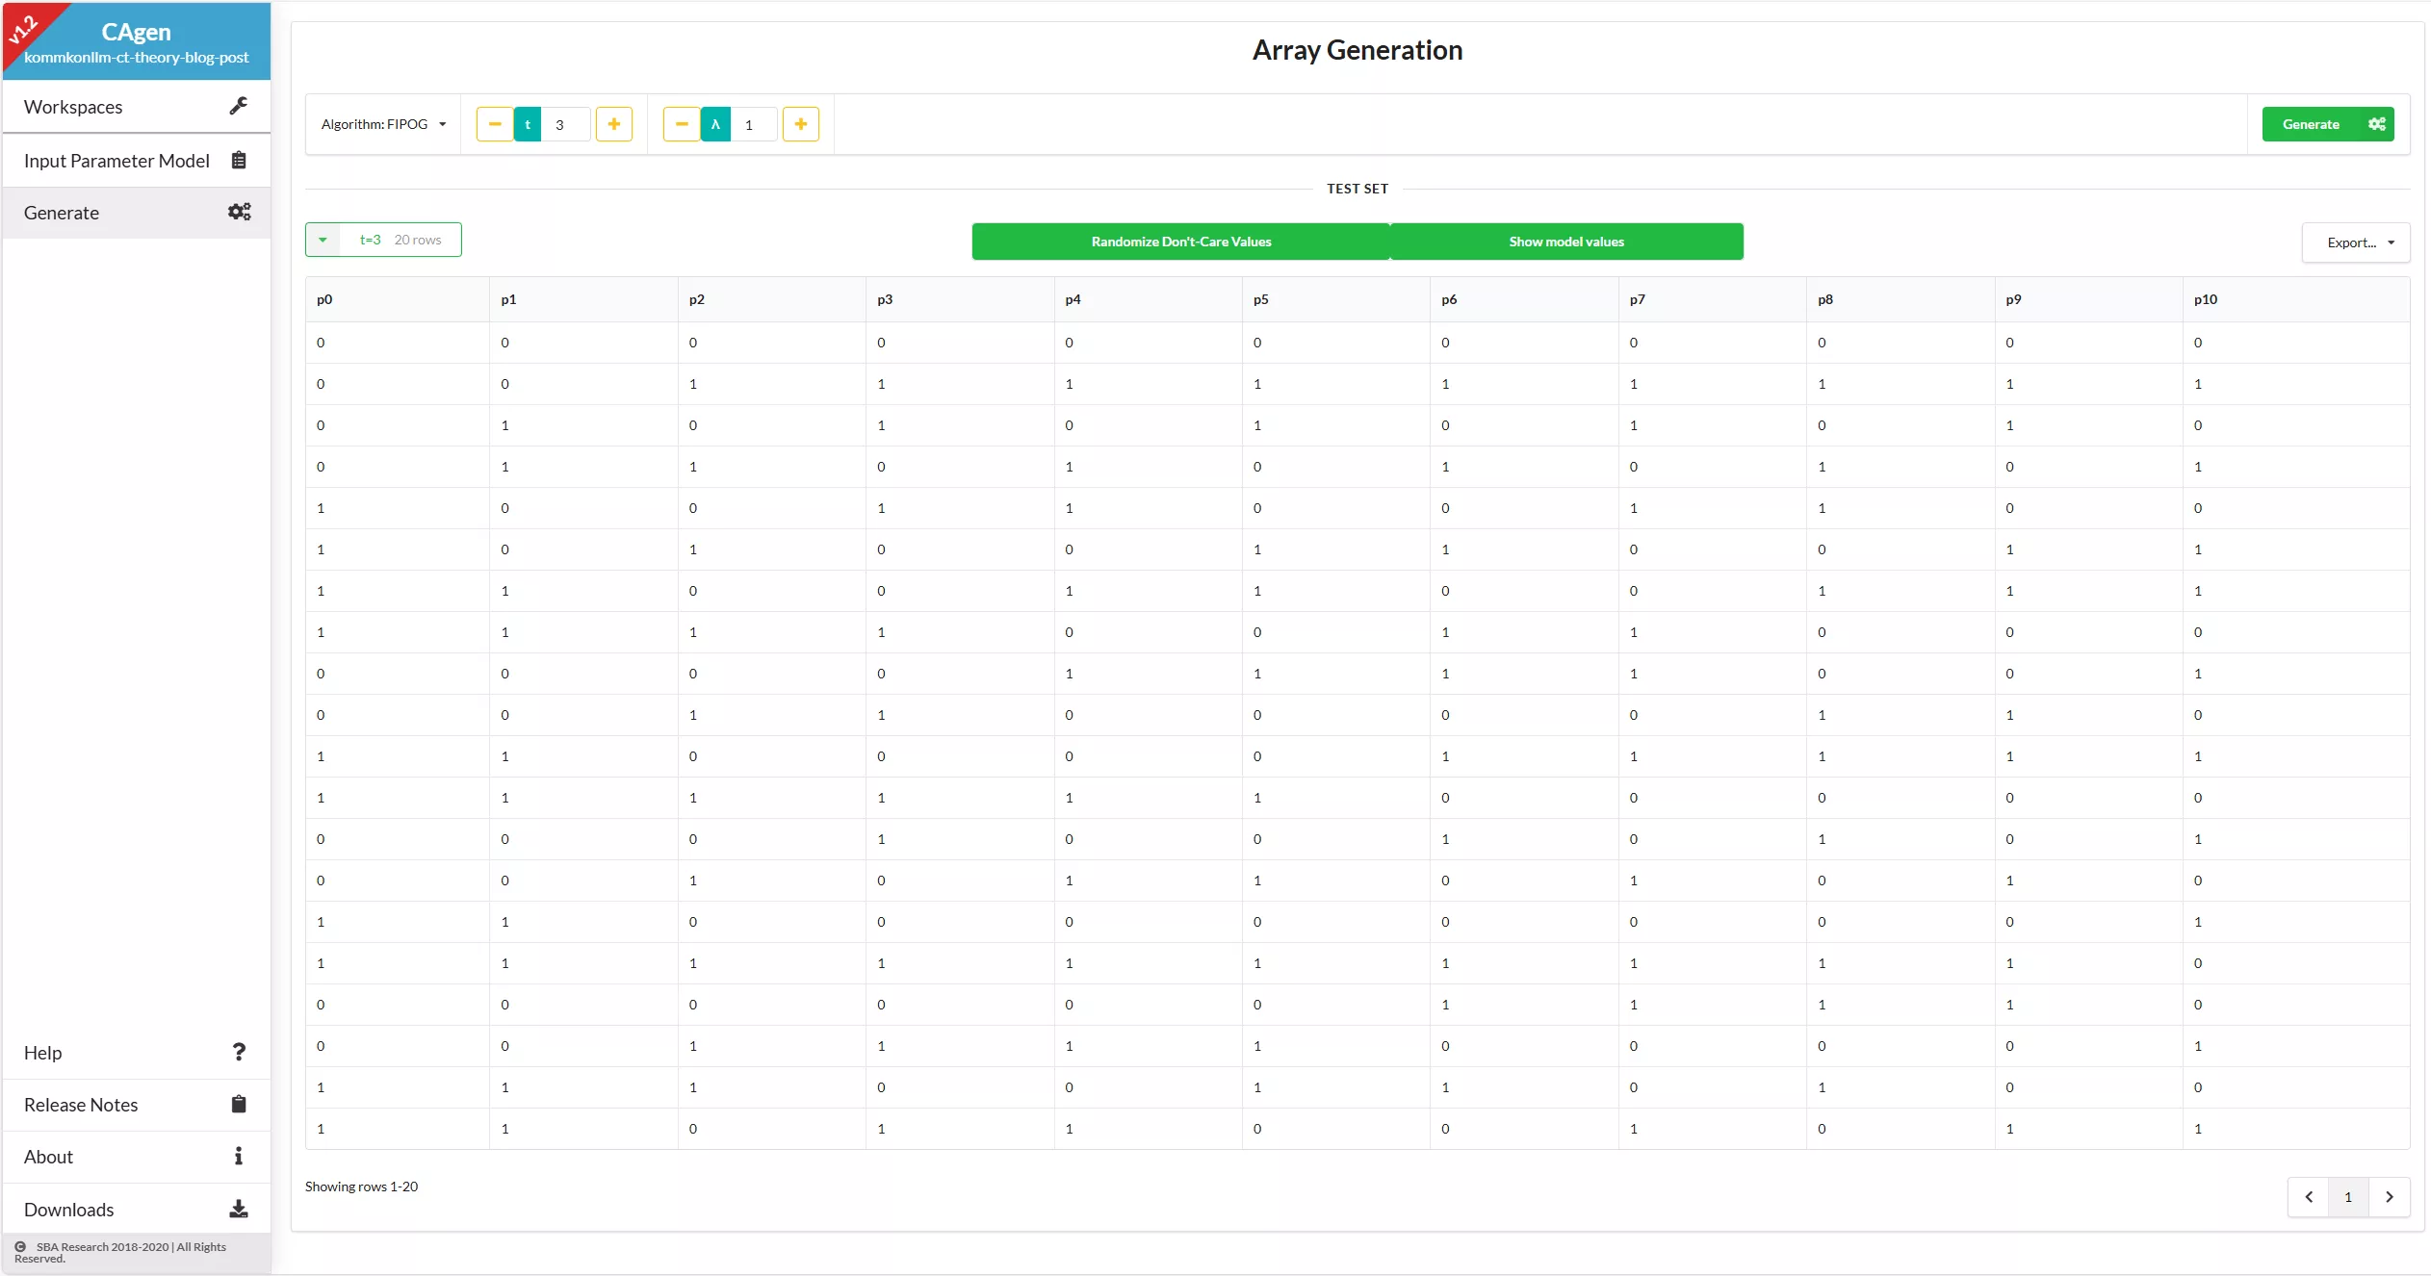This screenshot has width=2431, height=1276.
Task: Click the clipboard icon beside Release Notes
Action: (x=239, y=1104)
